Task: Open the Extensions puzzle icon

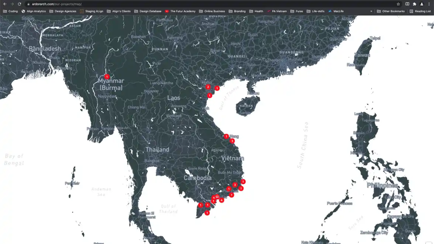Action: pyautogui.click(x=414, y=4)
